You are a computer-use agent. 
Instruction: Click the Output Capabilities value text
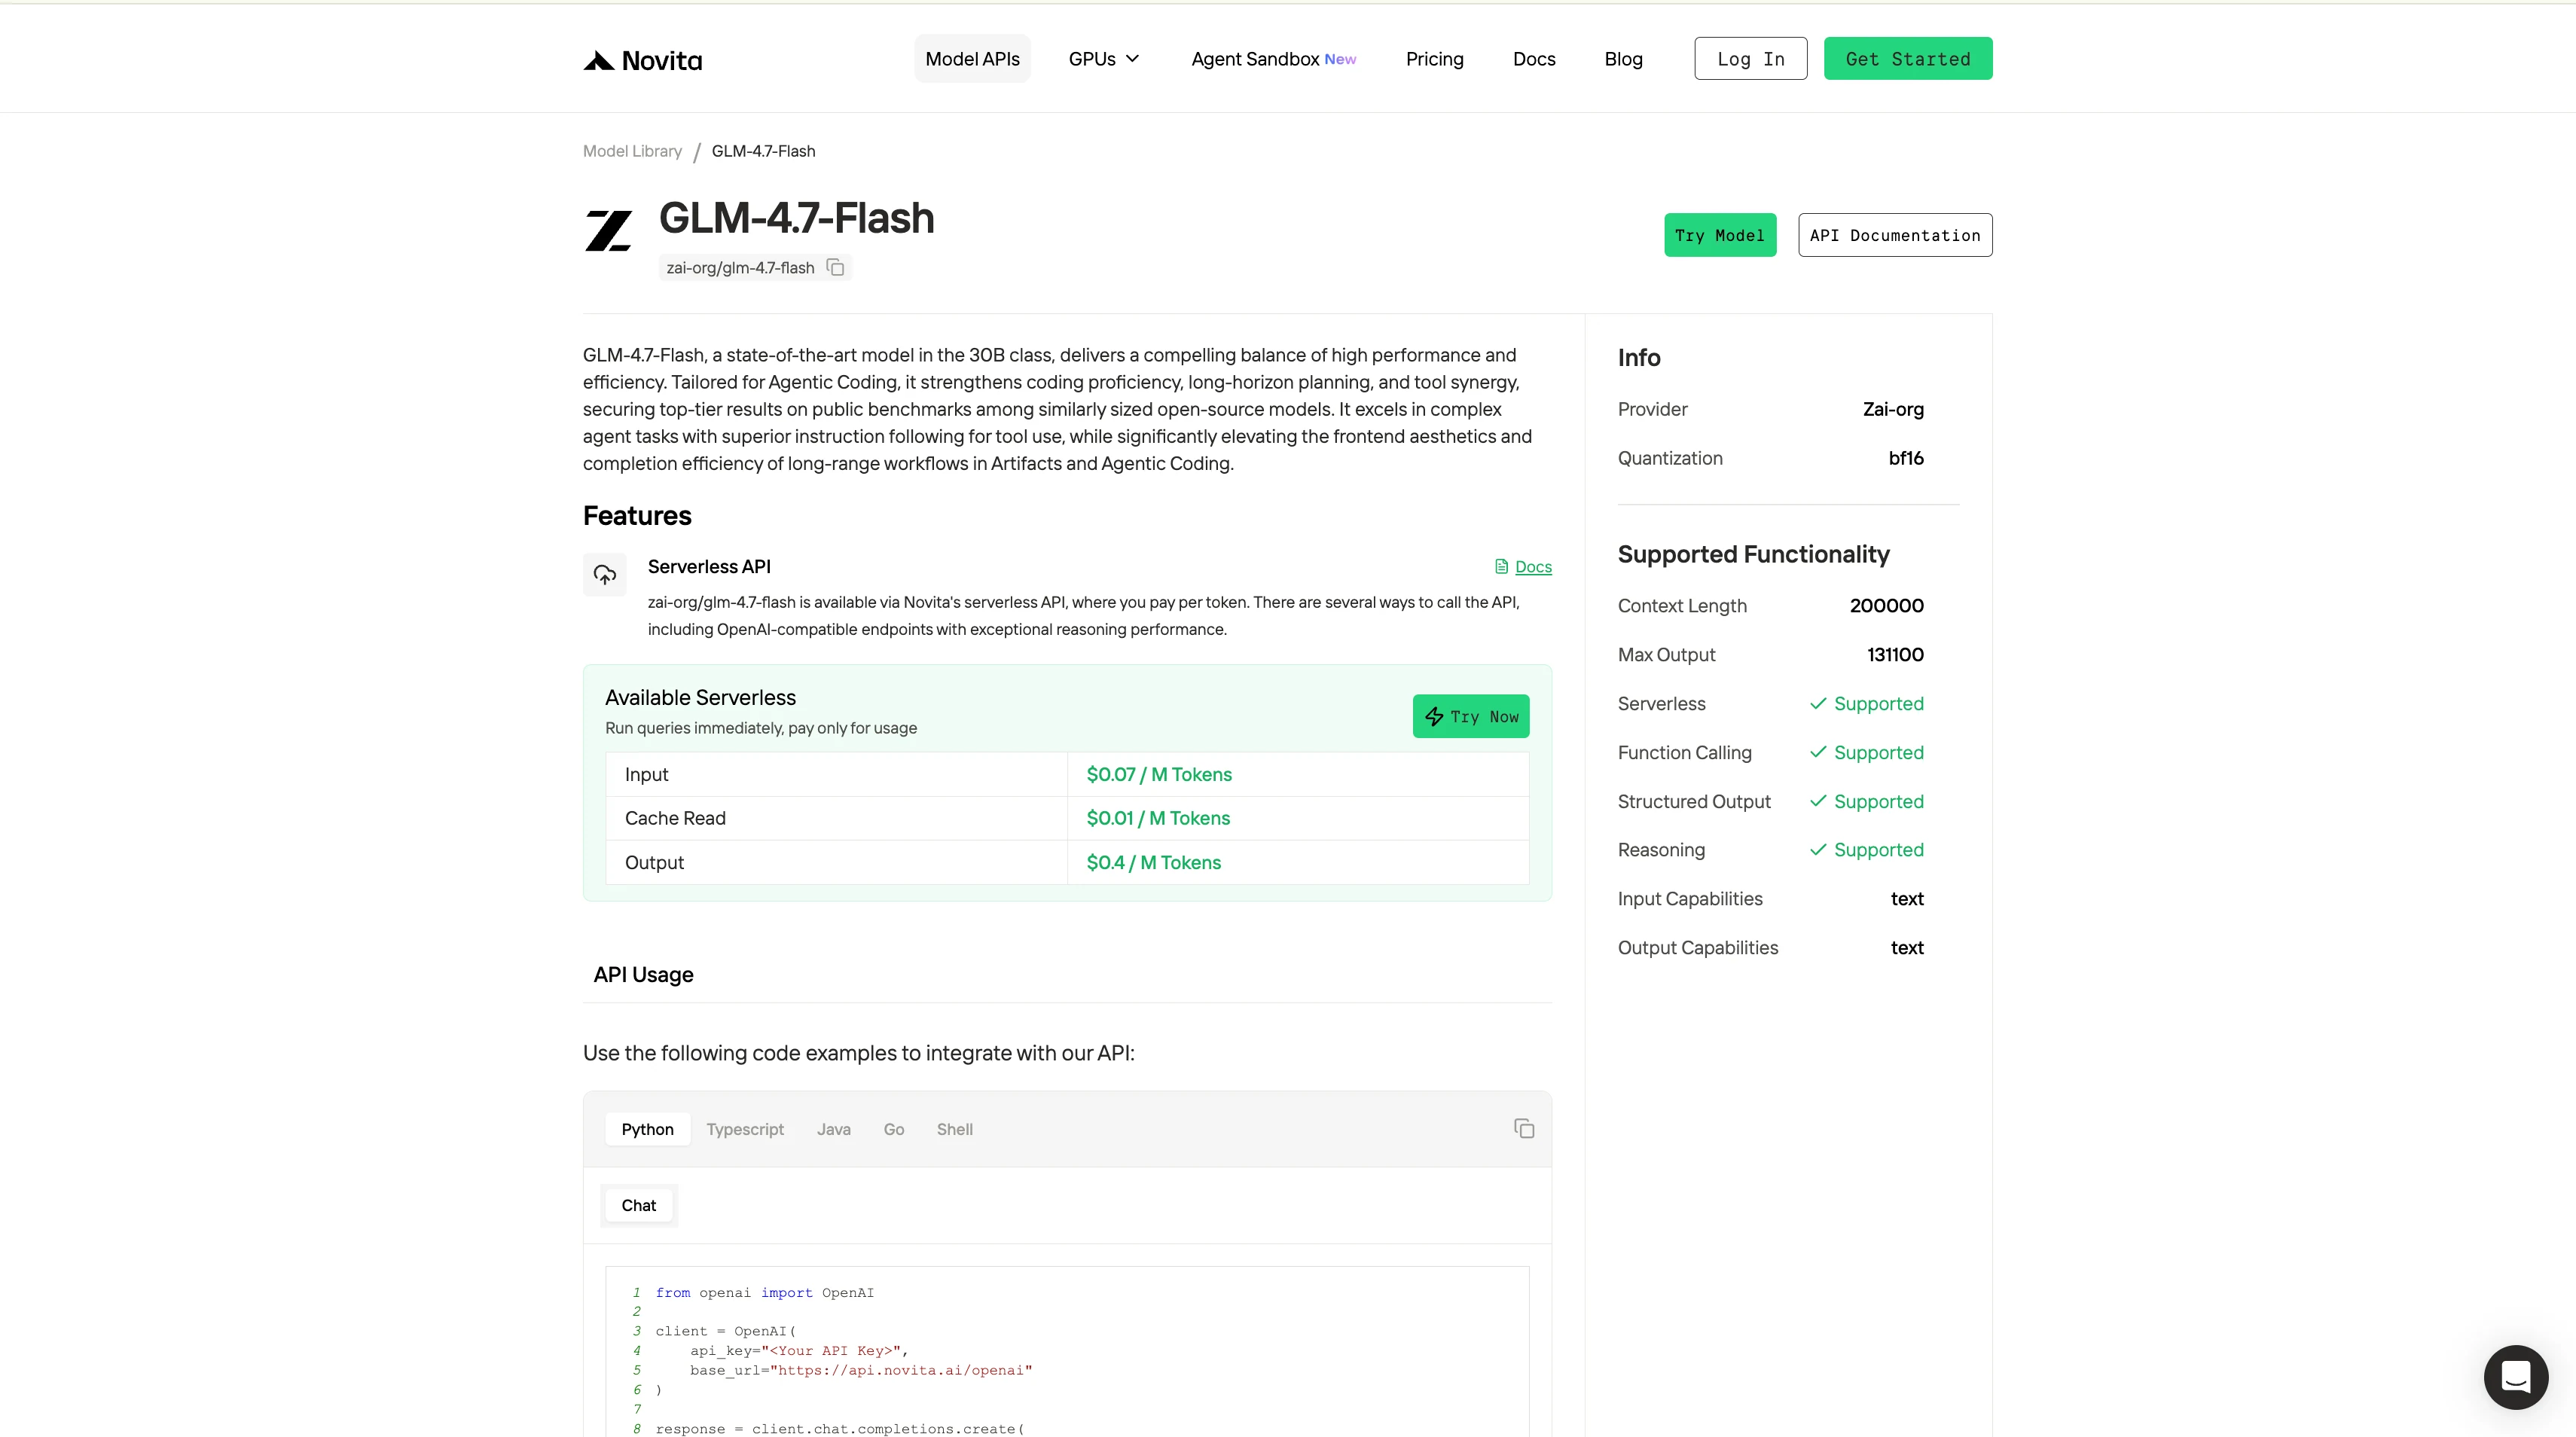[x=1907, y=947]
